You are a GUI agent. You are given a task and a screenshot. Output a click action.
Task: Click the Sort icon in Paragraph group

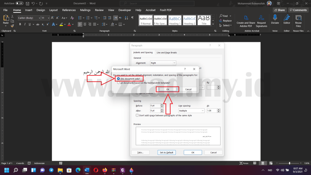coord(126,18)
